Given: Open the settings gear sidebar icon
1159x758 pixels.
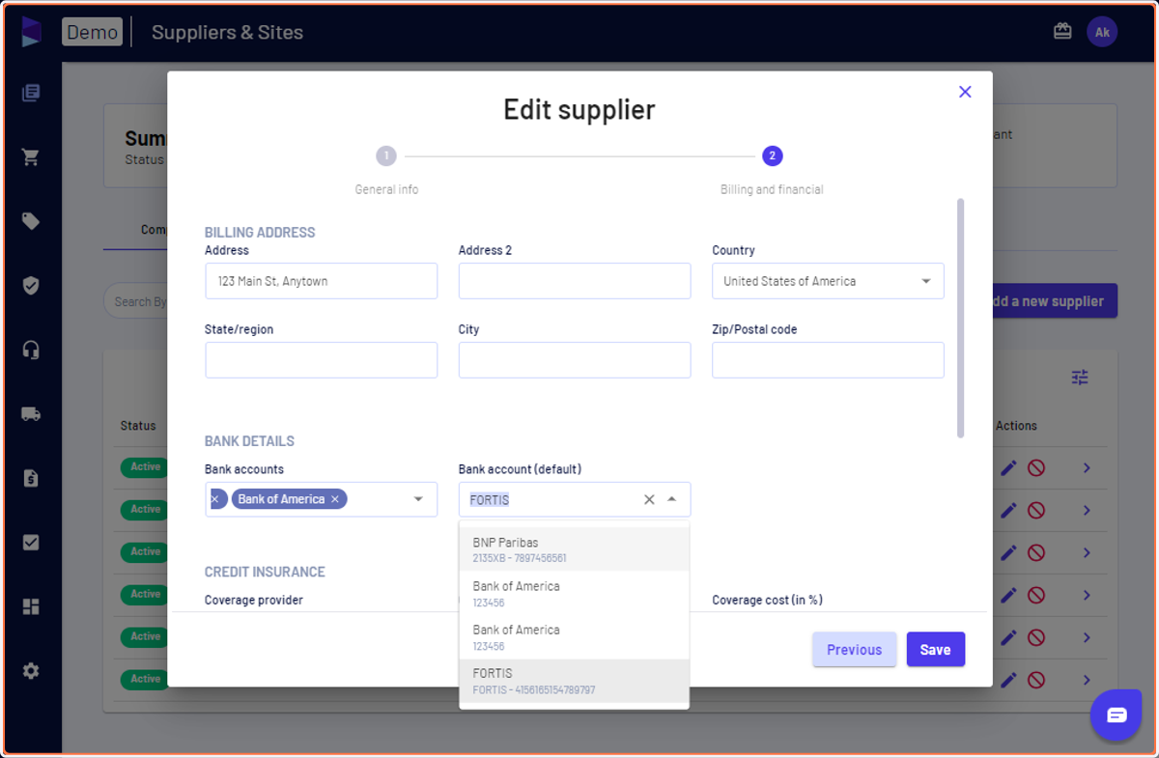Looking at the screenshot, I should point(31,671).
